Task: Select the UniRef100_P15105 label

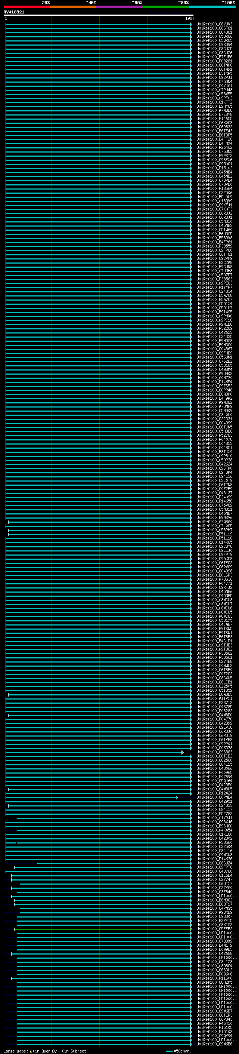Action: (x=214, y=1027)
